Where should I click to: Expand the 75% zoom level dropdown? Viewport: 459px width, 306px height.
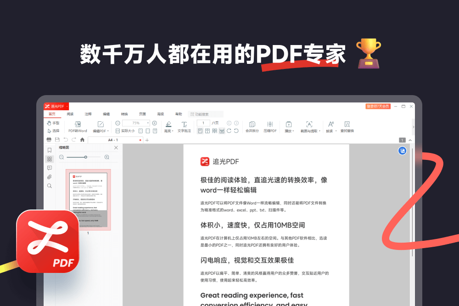click(x=148, y=123)
